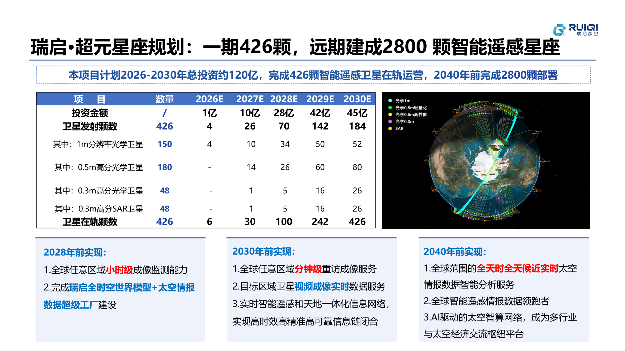The width and height of the screenshot is (625, 351).
Task: Click the 2029E value 16 for 0.3m高分SAR卫星
Action: (320, 209)
